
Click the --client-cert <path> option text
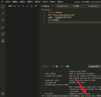pyautogui.click(x=53, y=76)
